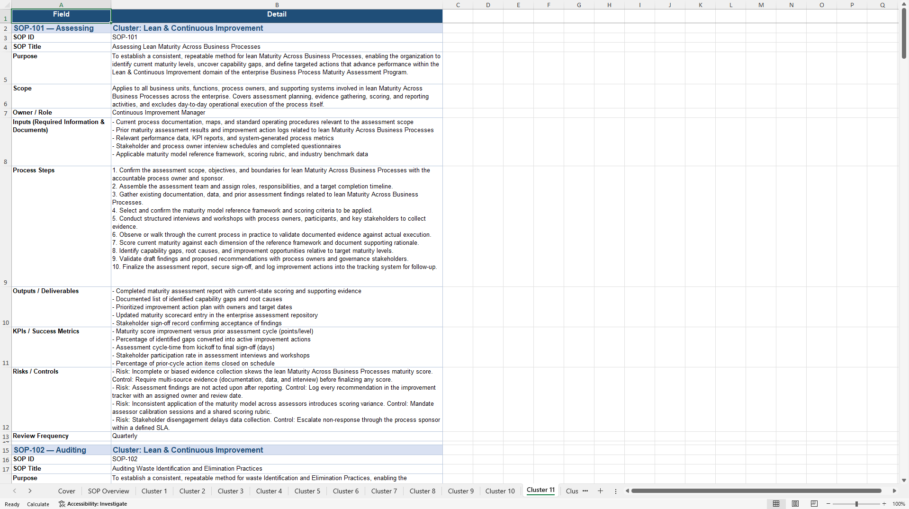909x509 pixels.
Task: Select the Field header cell
Action: pyautogui.click(x=61, y=16)
